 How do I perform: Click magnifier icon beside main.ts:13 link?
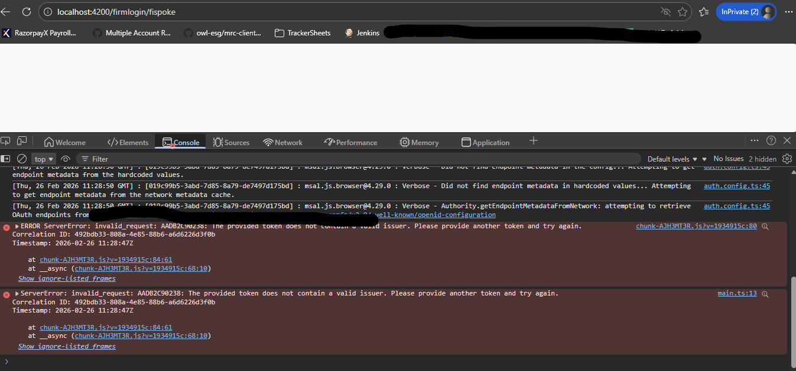click(765, 294)
